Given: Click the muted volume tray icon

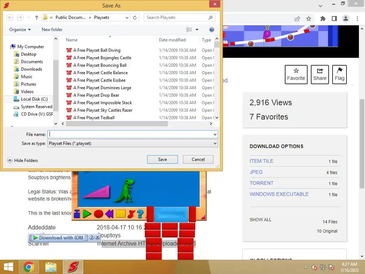Looking at the screenshot, I should 314,268.
